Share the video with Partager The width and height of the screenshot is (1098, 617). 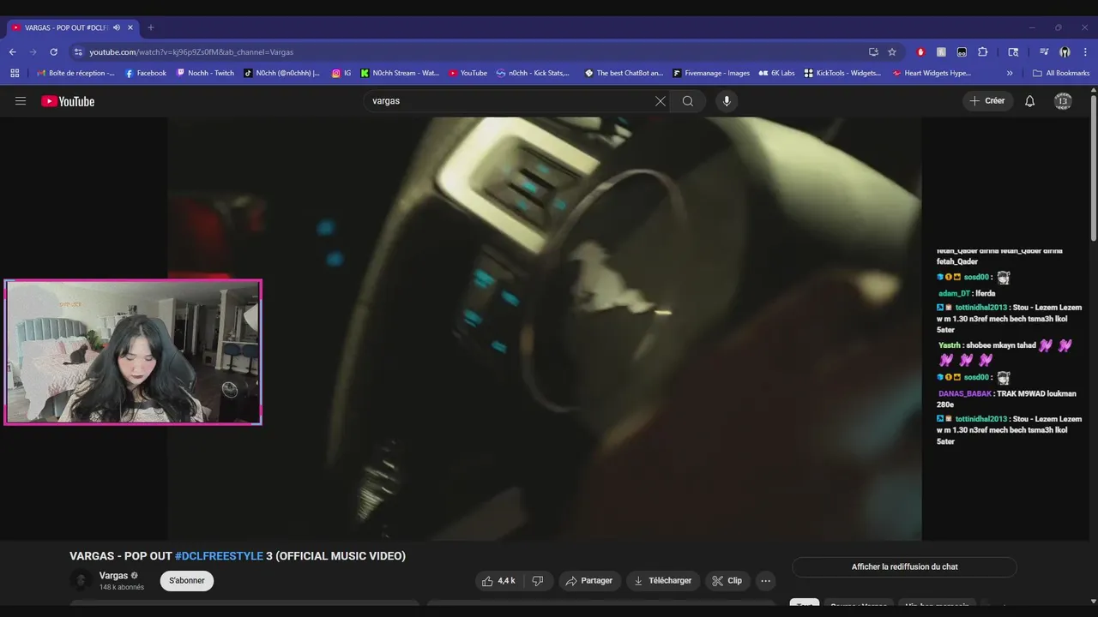(588, 580)
